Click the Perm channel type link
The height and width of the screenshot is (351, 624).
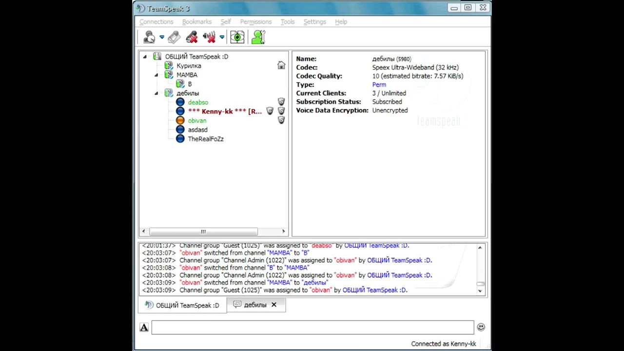point(379,85)
